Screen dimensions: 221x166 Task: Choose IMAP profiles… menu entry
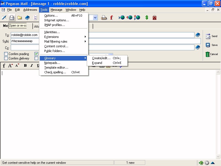64,25
